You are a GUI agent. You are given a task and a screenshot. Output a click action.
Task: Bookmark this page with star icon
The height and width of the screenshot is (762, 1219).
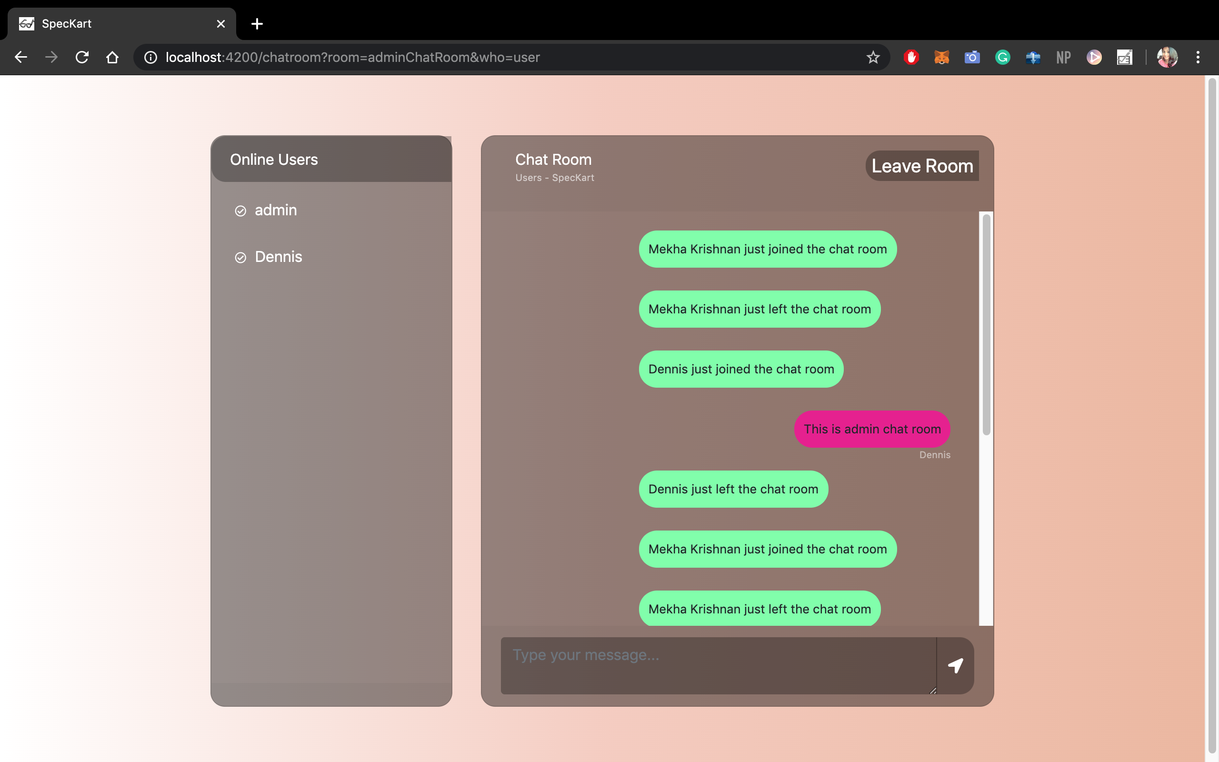click(873, 58)
